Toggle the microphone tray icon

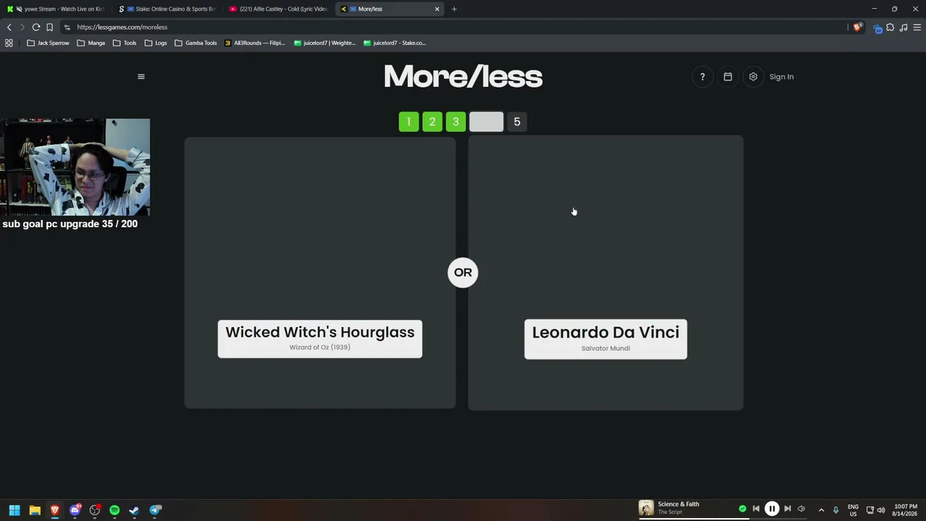[x=836, y=510]
